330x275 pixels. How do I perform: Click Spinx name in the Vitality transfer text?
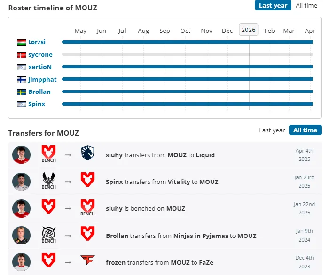click(x=114, y=182)
